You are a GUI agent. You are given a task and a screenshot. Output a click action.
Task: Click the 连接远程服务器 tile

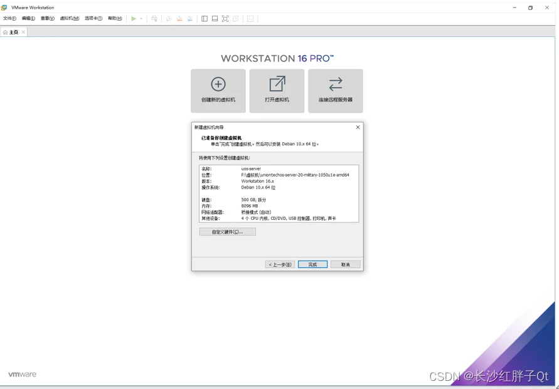point(336,91)
